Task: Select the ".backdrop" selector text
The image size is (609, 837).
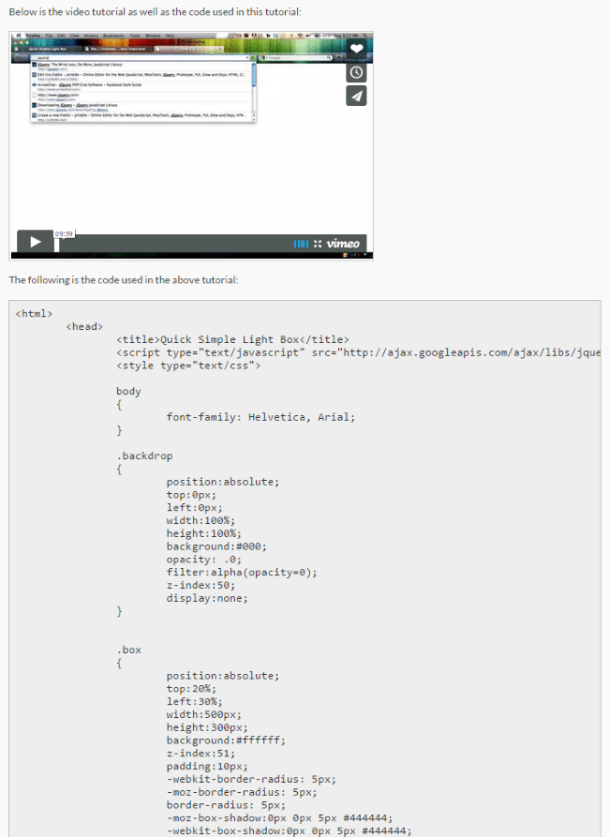Action: tap(144, 456)
